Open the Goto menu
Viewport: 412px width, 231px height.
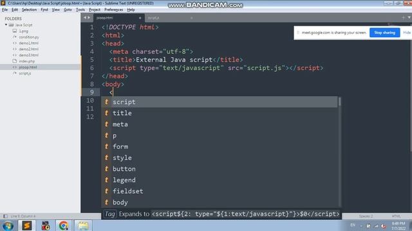click(x=68, y=10)
